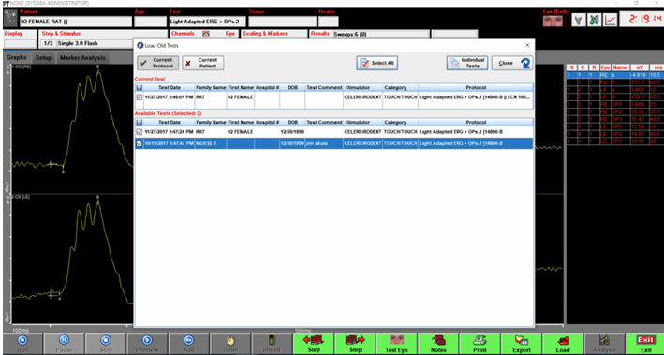Click the Select All button

tap(376, 63)
